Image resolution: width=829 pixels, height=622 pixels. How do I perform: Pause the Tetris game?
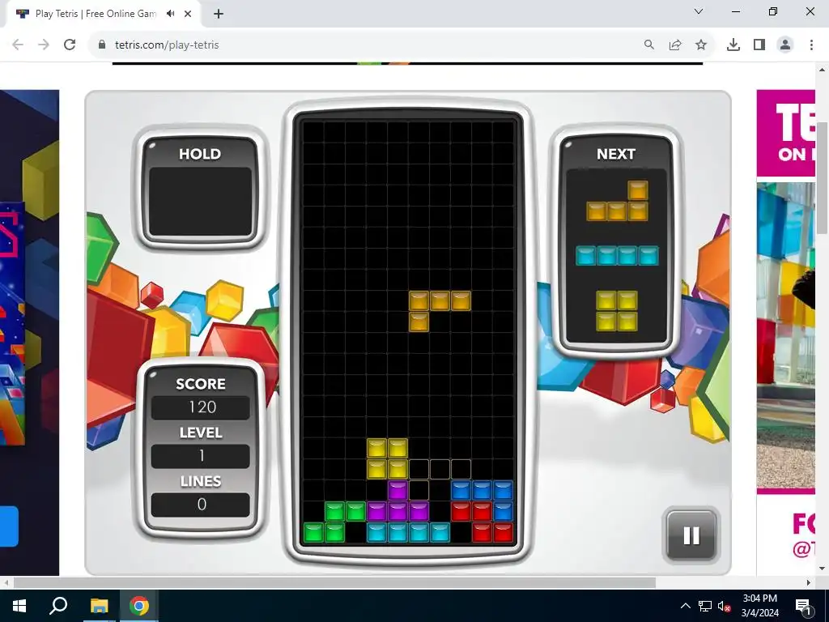pyautogui.click(x=691, y=535)
